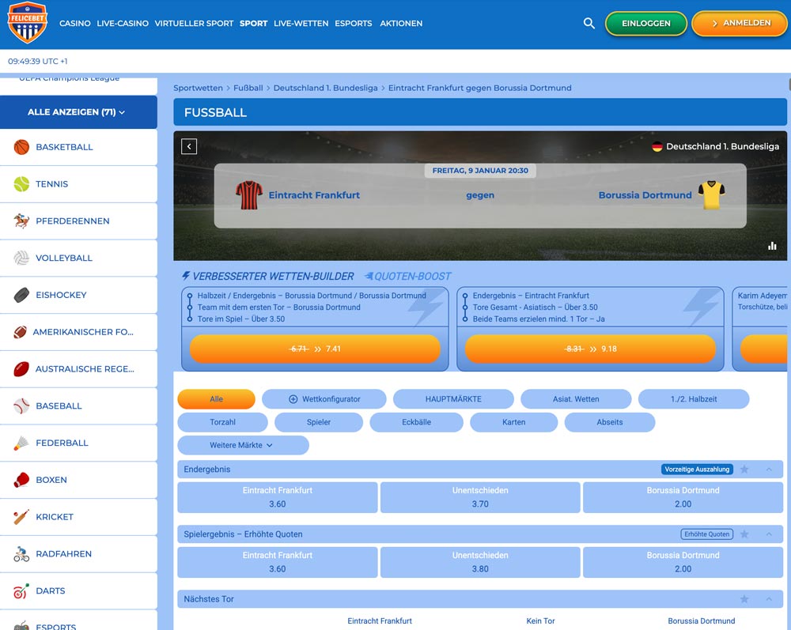The width and height of the screenshot is (791, 630).
Task: Select the 1./2. Halbzeit filter
Action: (x=694, y=398)
